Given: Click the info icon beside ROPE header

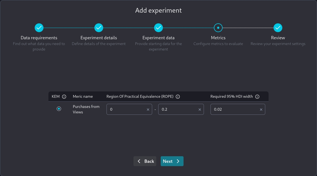Looking at the screenshot, I should 178,97.
